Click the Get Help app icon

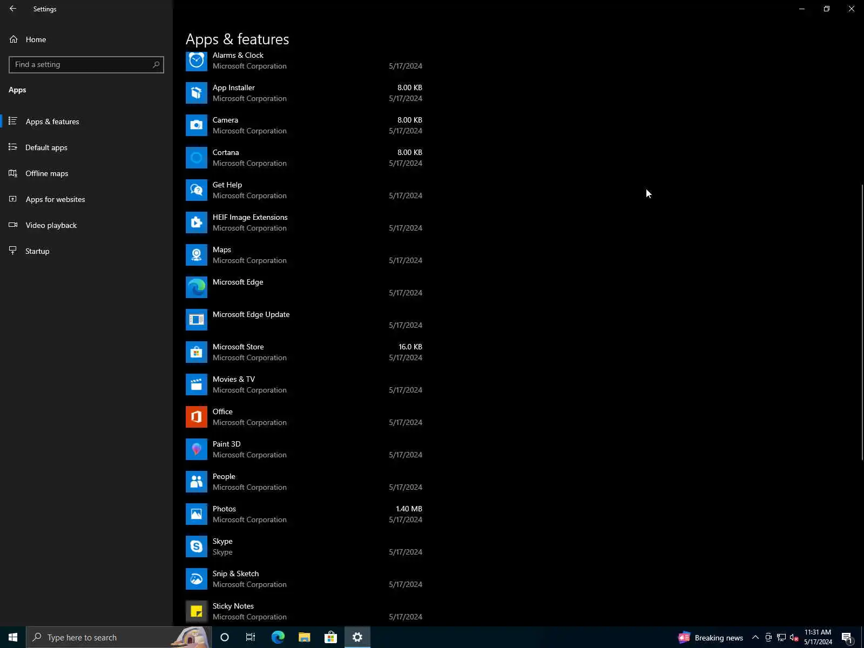click(x=197, y=190)
